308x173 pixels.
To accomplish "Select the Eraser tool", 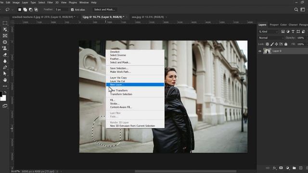I will tap(5, 55).
